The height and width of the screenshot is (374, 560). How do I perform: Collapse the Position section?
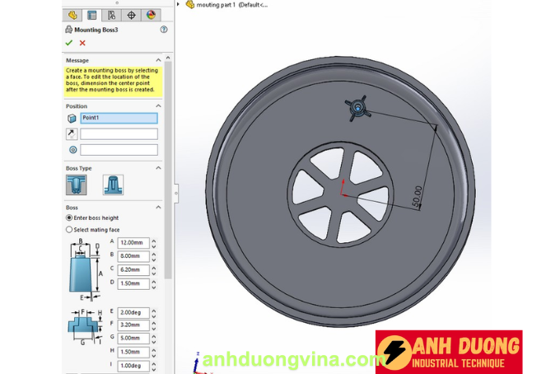pos(158,106)
